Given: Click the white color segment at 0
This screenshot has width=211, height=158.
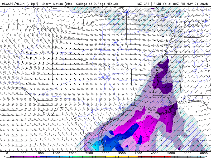Looking at the screenshot, I should 9,157.
